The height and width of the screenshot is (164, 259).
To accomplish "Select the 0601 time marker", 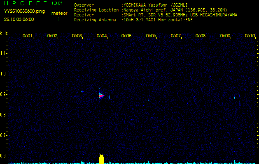I will click(28, 36).
